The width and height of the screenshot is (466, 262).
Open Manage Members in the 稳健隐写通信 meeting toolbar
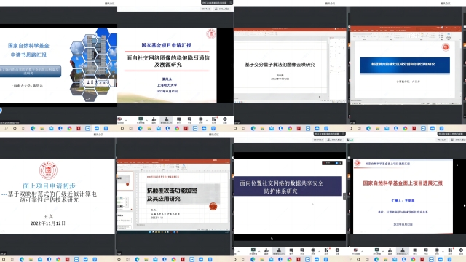[x=167, y=120]
